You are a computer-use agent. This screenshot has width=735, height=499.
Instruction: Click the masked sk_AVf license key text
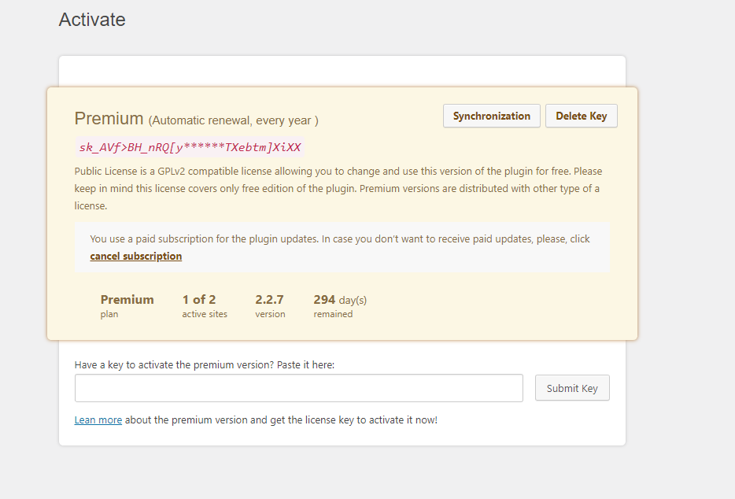[x=190, y=147]
